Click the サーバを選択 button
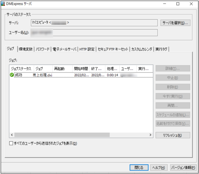The image size is (199, 174). tap(175, 23)
